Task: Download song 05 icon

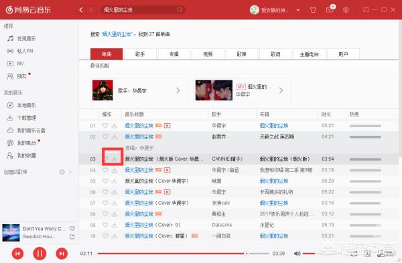Action: click(x=114, y=181)
